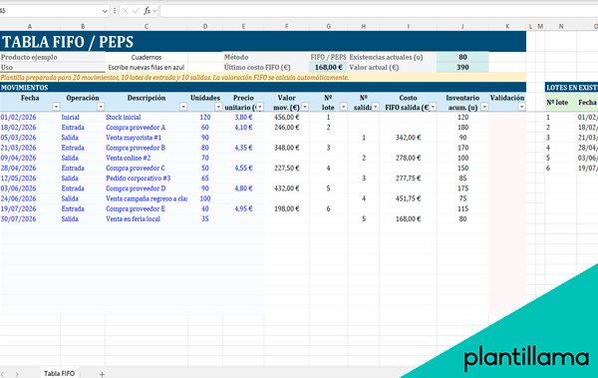Open the Validación column filter dropdown
This screenshot has width=598, height=378.
[521, 107]
